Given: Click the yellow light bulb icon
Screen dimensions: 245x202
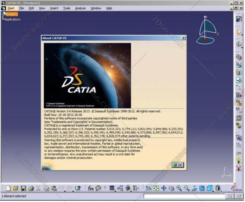Looking at the screenshot, I should pos(239,160).
